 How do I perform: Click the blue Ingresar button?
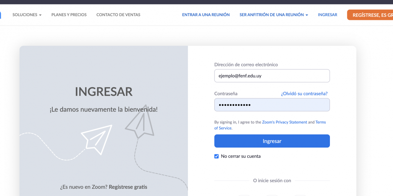pos(272,141)
